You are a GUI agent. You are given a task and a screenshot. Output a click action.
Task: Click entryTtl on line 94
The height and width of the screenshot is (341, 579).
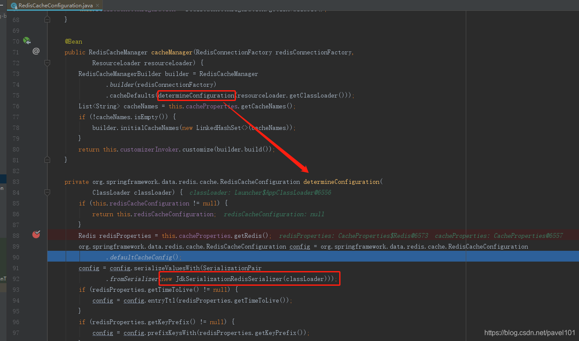coord(162,300)
